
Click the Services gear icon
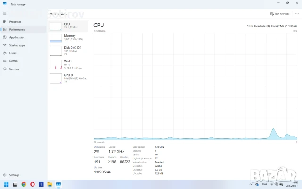point(5,69)
